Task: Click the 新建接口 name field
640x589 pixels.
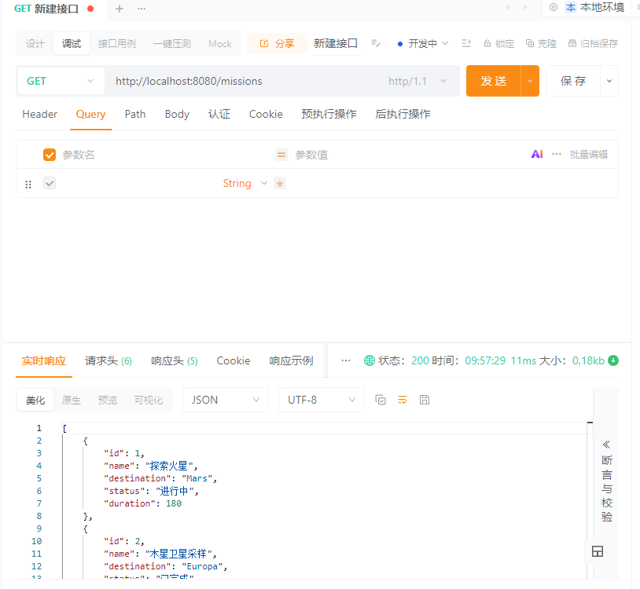Action: click(337, 44)
